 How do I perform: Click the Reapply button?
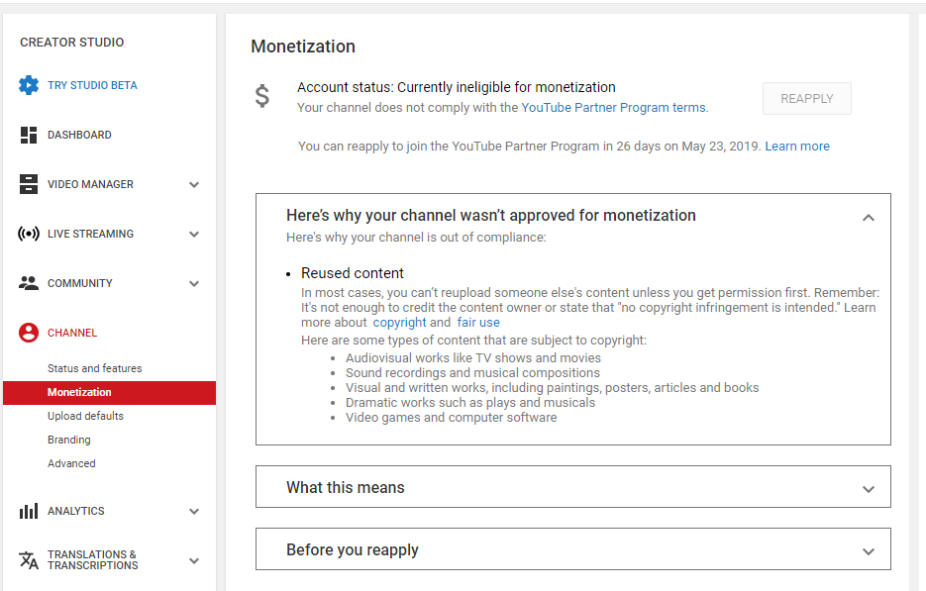(807, 99)
